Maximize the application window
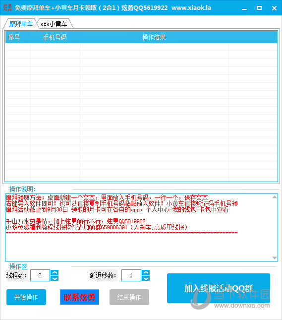 click(x=259, y=8)
